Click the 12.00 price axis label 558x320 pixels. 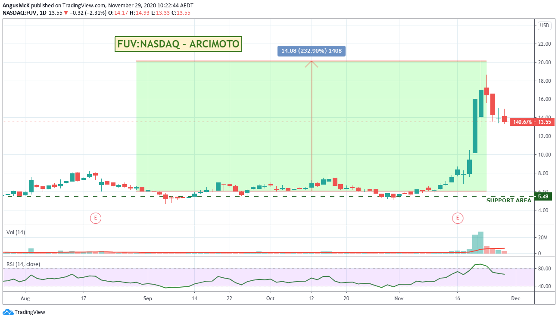click(x=544, y=136)
